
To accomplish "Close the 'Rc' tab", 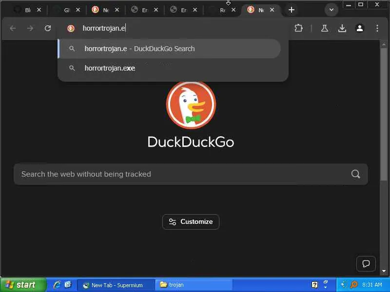I will click(x=234, y=10).
